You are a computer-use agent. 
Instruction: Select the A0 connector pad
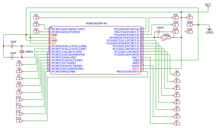(x=177, y=74)
